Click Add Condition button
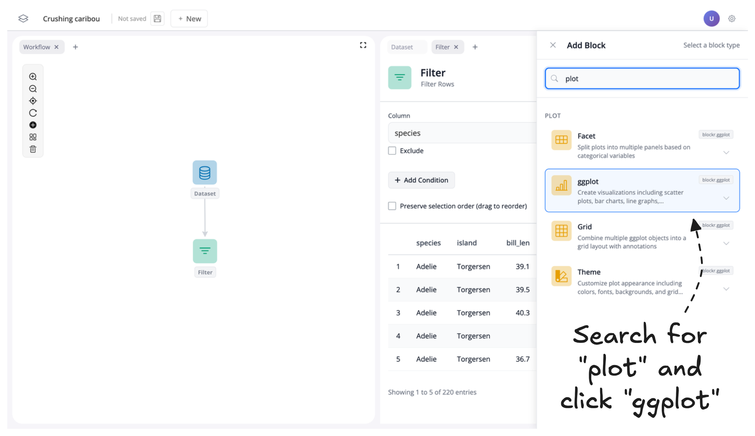755x436 pixels. pos(421,180)
